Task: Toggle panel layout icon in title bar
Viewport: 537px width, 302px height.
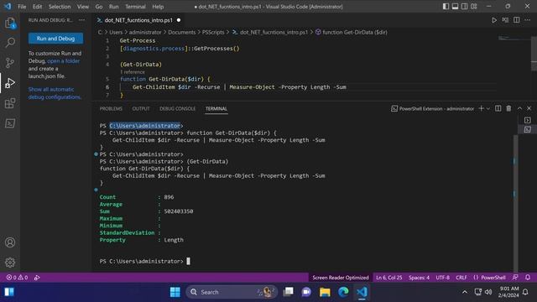Action: pyautogui.click(x=455, y=7)
